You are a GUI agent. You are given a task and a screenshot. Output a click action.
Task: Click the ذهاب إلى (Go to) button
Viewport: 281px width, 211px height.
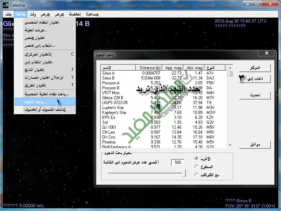[x=255, y=79]
